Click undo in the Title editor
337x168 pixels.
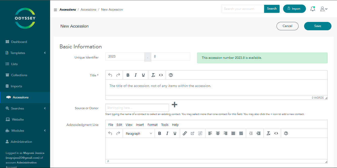tap(110, 75)
